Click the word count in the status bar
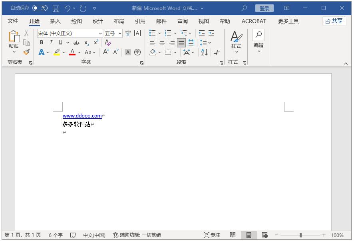Viewport: 354px width, 241px height. coord(56,235)
